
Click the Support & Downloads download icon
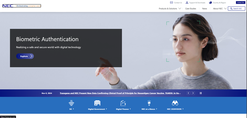(187, 2)
